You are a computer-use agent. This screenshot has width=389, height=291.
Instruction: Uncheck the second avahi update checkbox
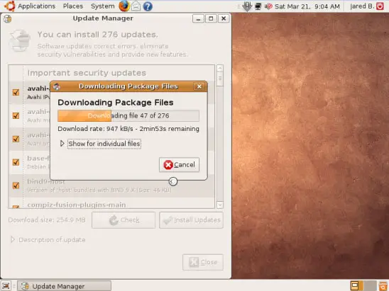16,115
